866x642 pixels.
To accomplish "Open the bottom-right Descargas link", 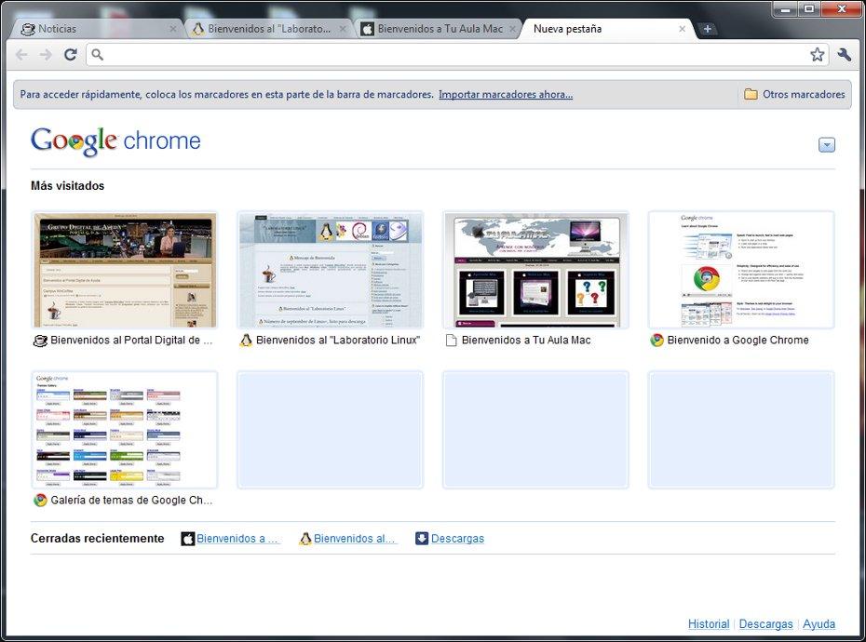I will click(766, 623).
